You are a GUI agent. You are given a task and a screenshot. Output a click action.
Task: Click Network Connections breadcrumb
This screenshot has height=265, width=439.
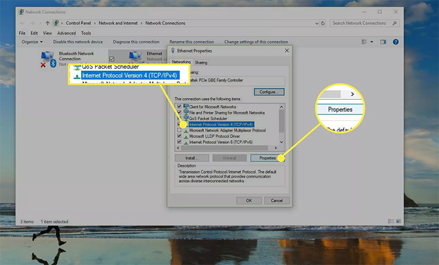tap(165, 23)
